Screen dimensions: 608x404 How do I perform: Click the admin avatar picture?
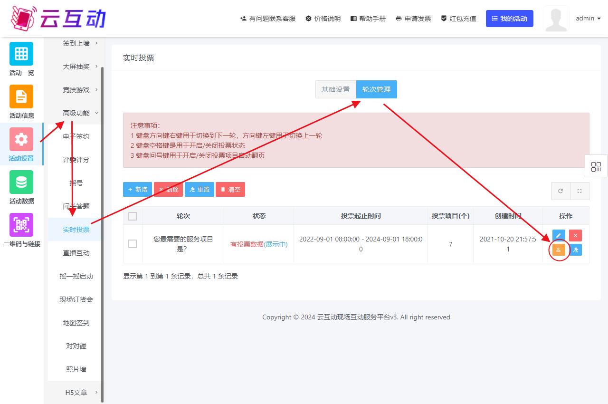[556, 19]
